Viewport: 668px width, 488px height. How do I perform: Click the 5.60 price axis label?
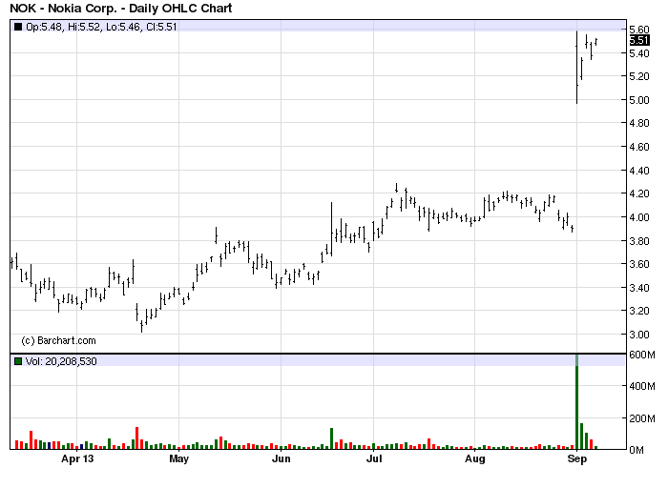(639, 30)
